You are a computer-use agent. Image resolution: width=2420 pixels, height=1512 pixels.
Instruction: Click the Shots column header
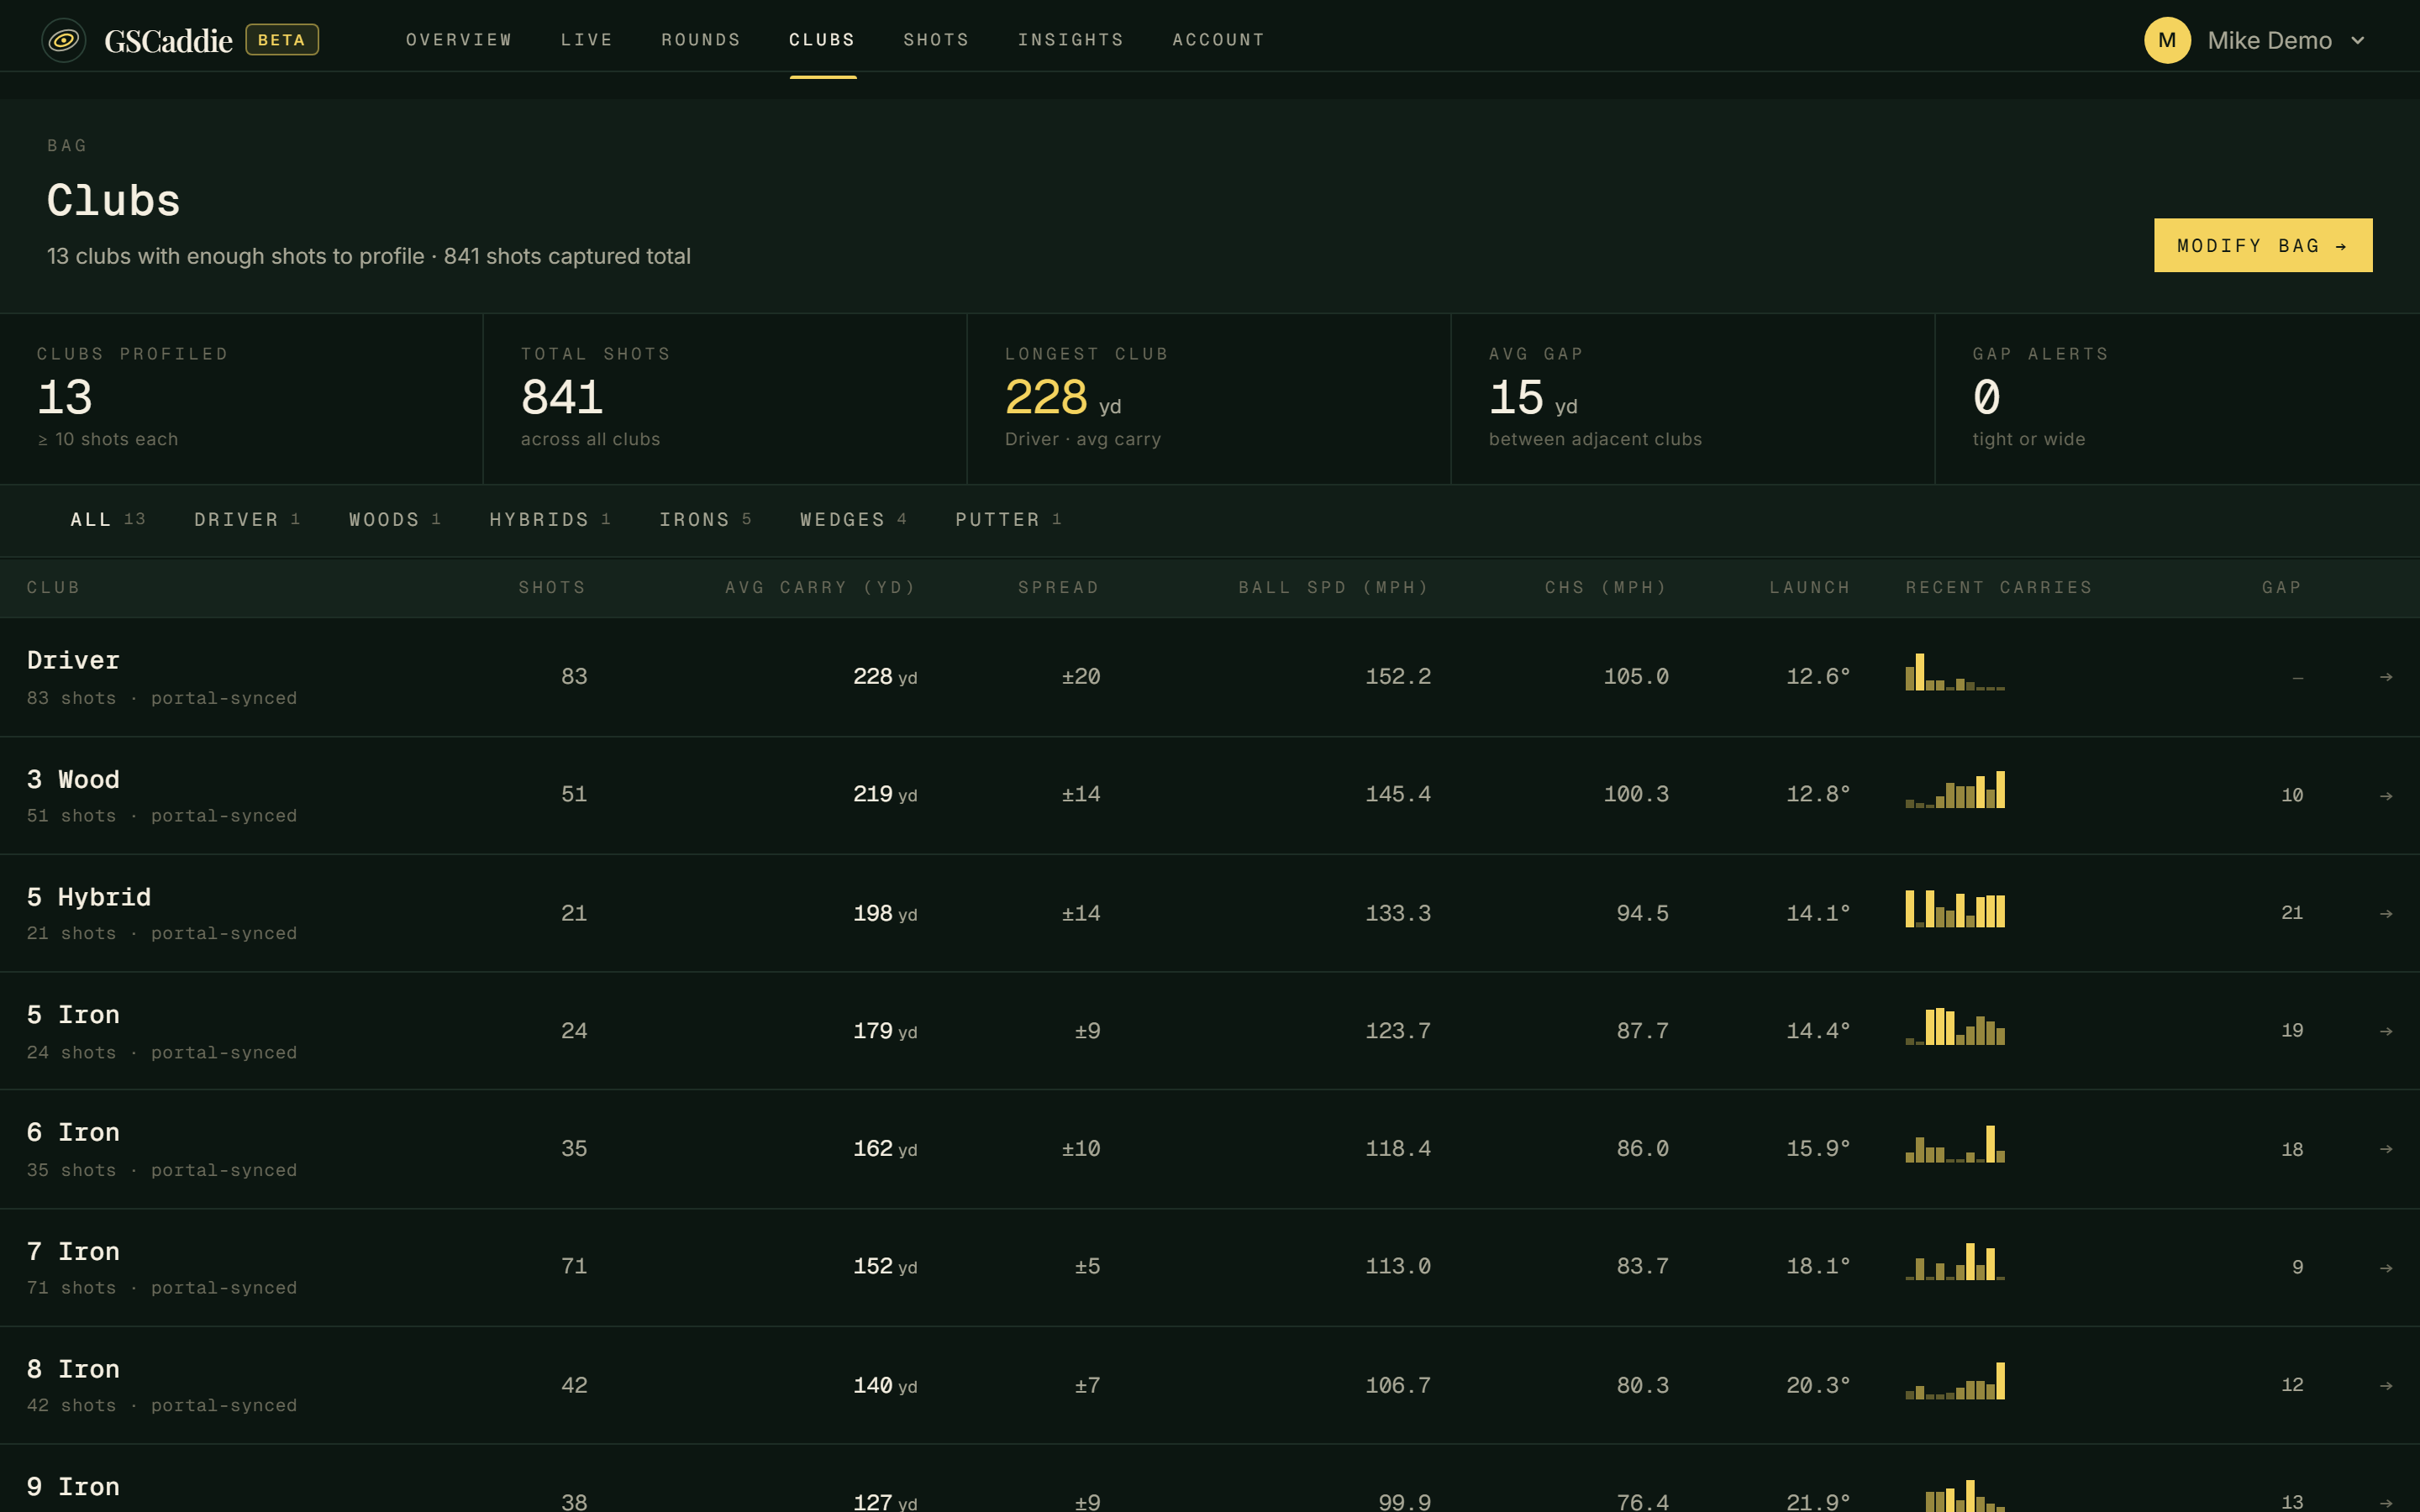click(x=552, y=587)
